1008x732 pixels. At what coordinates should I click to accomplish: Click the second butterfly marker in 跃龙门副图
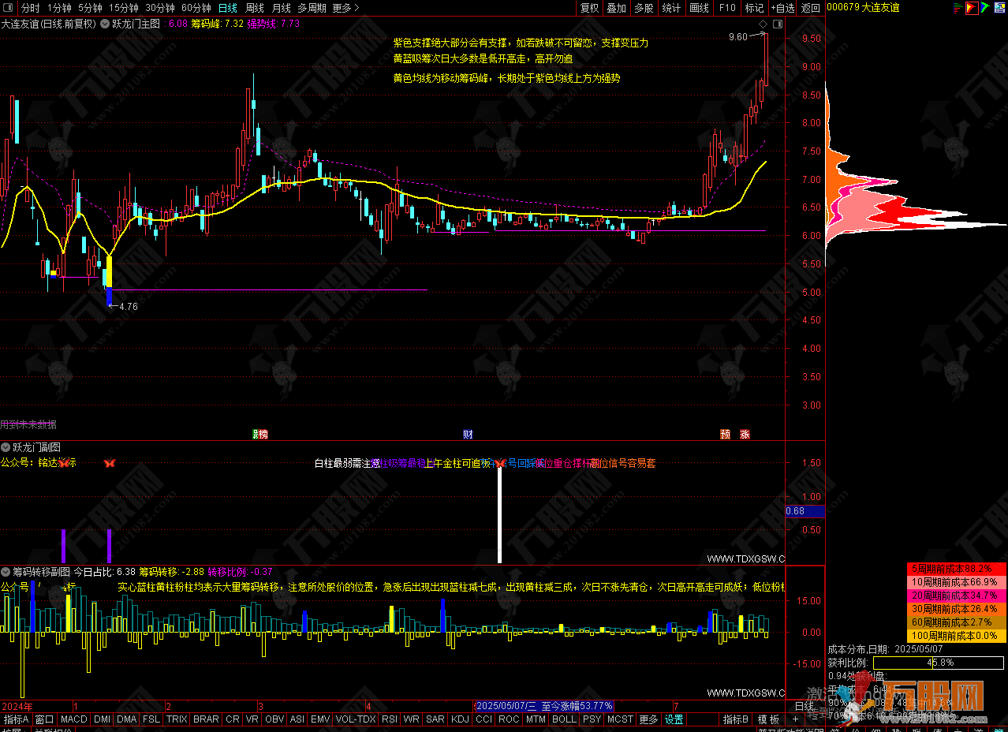(109, 463)
